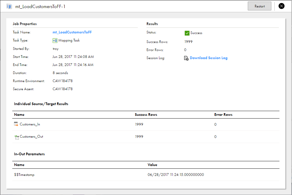This screenshot has height=195, width=292.
Task: Click Individual Source/Target Results heading
Action: click(x=41, y=104)
